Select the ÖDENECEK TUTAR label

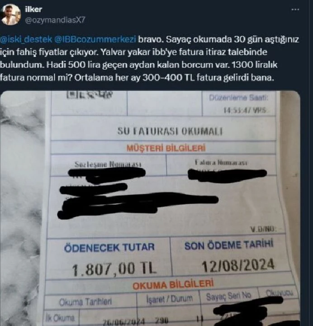tap(109, 247)
